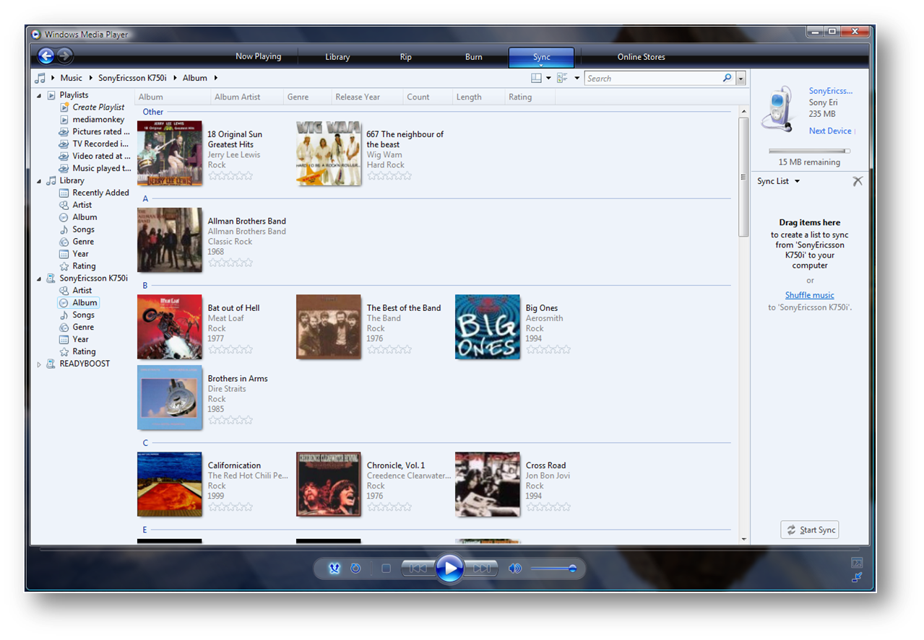Image resolution: width=924 pixels, height=640 pixels.
Task: Switch to the Burn tab
Action: 474,57
